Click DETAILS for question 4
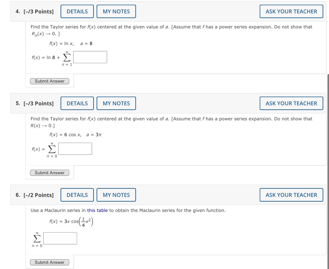The image size is (329, 269). click(77, 11)
